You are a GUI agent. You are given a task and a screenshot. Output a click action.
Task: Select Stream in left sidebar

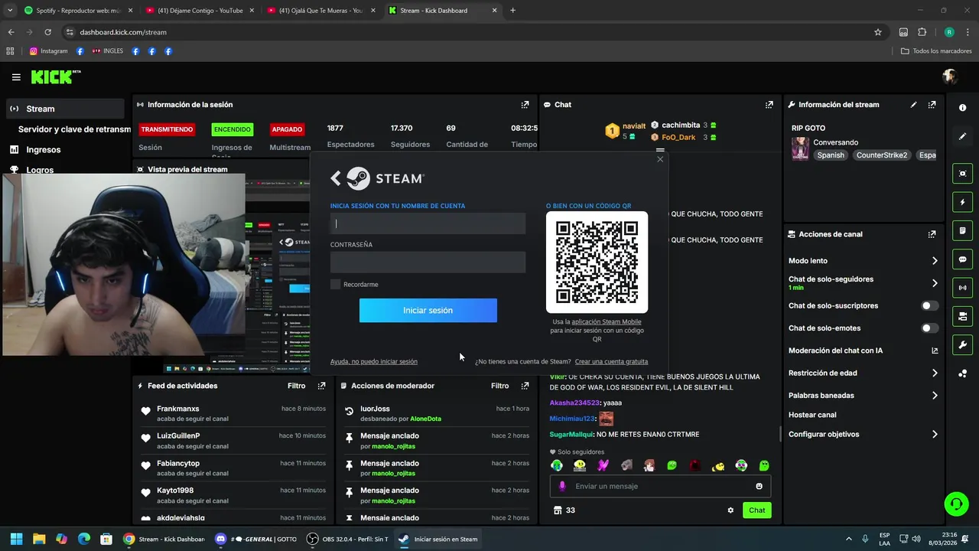(x=65, y=109)
